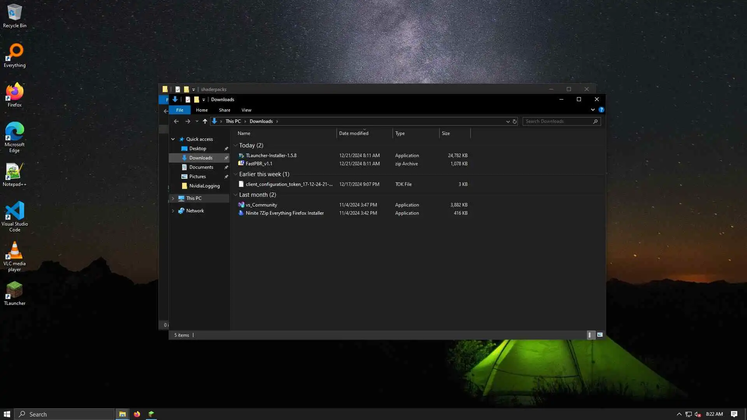Open Firefox from the taskbar
Image resolution: width=747 pixels, height=420 pixels.
(x=137, y=414)
